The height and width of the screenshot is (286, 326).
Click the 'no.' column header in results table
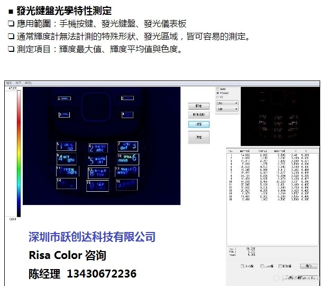pos(230,151)
